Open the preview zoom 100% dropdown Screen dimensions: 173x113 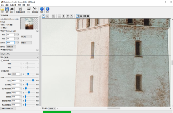pos(52,108)
